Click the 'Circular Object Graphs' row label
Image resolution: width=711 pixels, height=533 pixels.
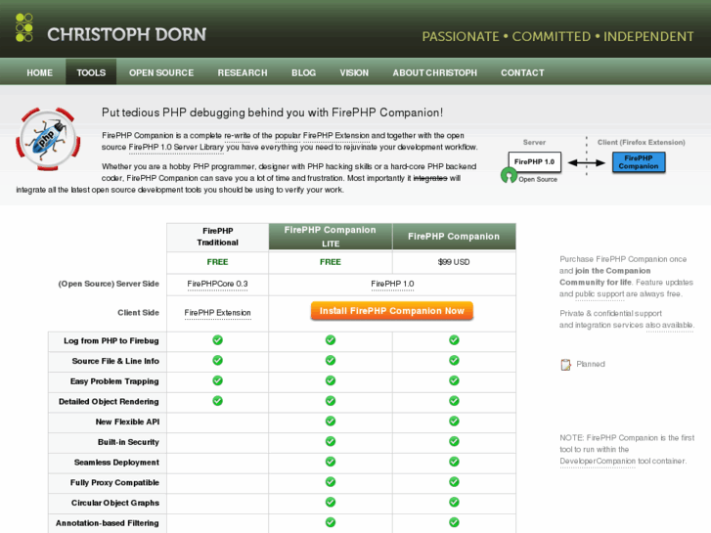click(x=115, y=503)
